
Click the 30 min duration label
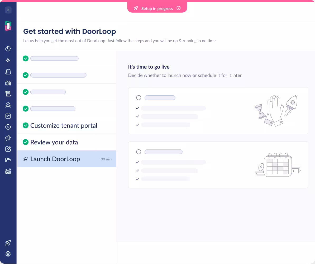coord(106,159)
